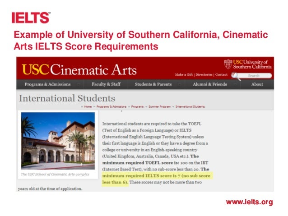The height and width of the screenshot is (216, 288).
Task: Open Summer Program breadcrumb link
Action: [x=159, y=106]
